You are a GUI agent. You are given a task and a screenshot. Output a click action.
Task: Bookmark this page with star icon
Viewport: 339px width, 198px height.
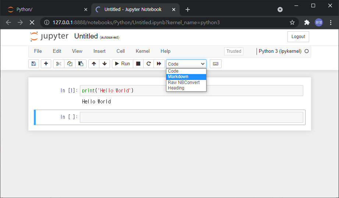click(292, 22)
